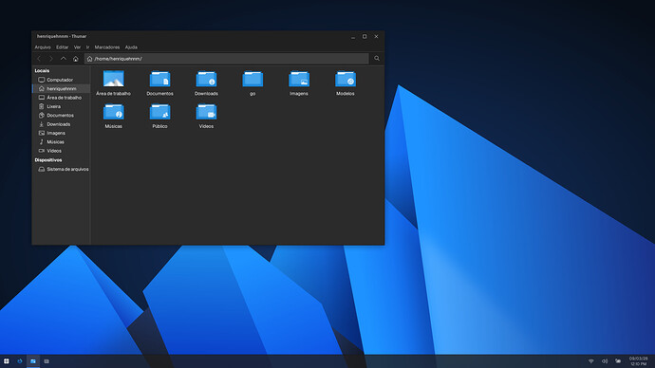Select the Músicas folder icon
Viewport: 655px width, 368px height.
point(114,112)
